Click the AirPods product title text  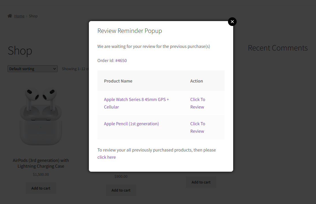click(41, 163)
